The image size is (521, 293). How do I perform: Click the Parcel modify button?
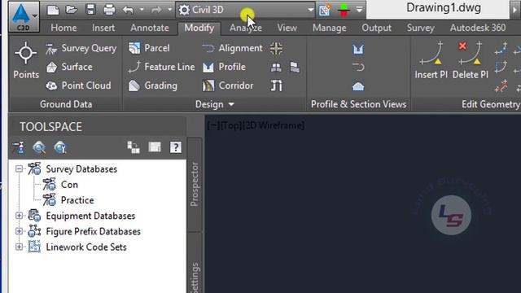click(149, 49)
